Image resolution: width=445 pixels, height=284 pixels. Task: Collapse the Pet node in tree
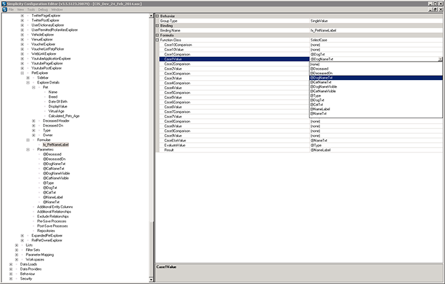[x=33, y=87]
